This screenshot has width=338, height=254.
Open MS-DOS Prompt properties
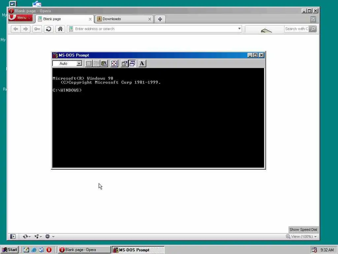(124, 63)
